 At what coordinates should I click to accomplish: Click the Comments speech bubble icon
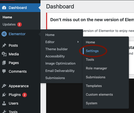(4, 71)
